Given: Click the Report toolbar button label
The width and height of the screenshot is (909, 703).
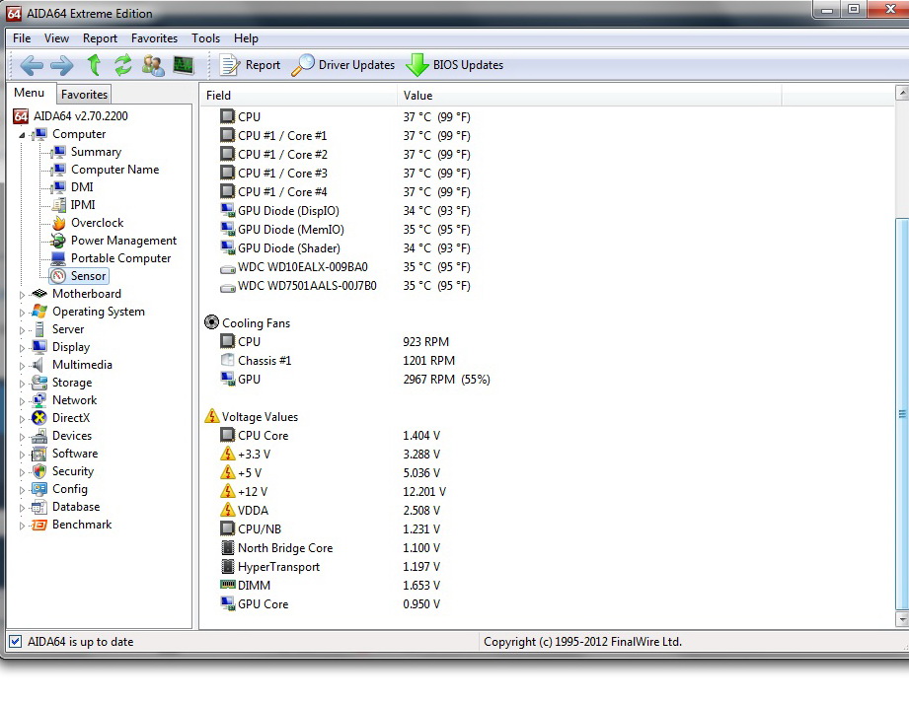Looking at the screenshot, I should click(x=263, y=65).
